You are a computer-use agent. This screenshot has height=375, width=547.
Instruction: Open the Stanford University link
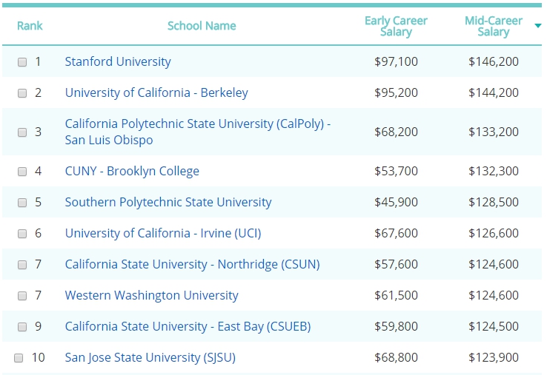tap(118, 61)
